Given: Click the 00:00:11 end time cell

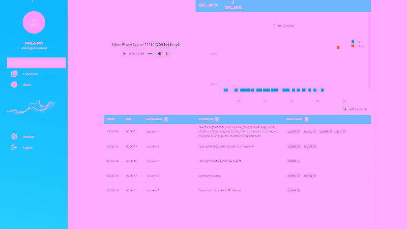Looking at the screenshot, I should pos(131,131).
